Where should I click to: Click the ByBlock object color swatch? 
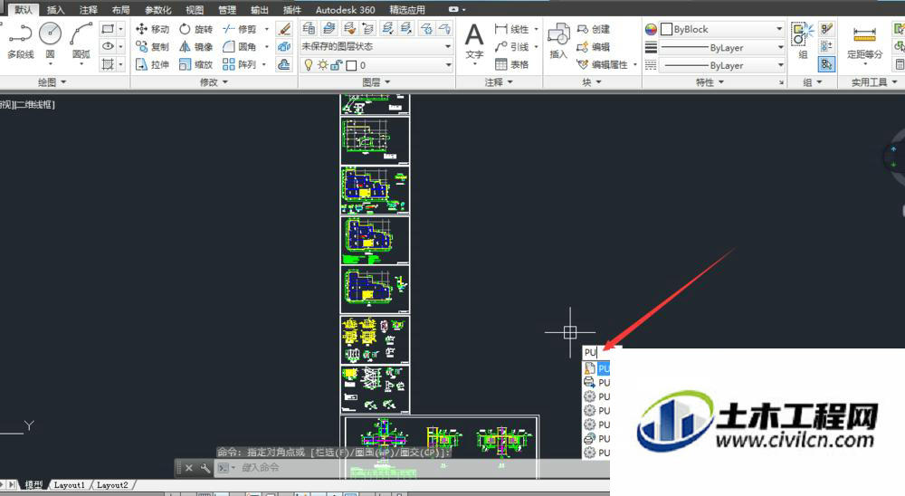[x=667, y=29]
